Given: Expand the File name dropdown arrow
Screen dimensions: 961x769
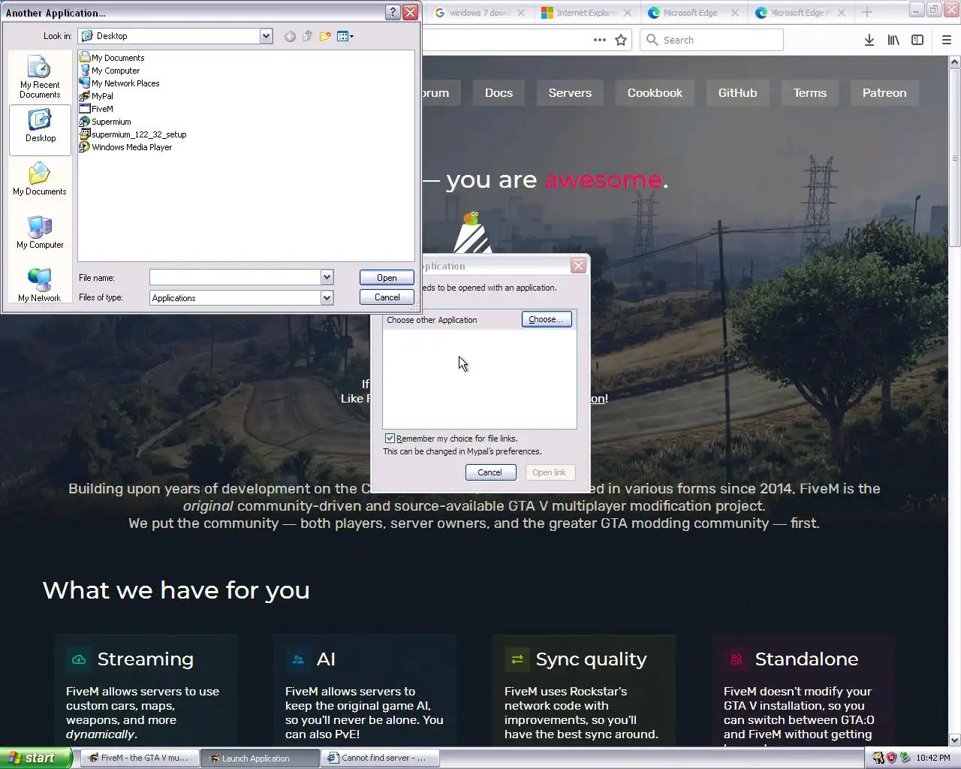Looking at the screenshot, I should point(327,278).
